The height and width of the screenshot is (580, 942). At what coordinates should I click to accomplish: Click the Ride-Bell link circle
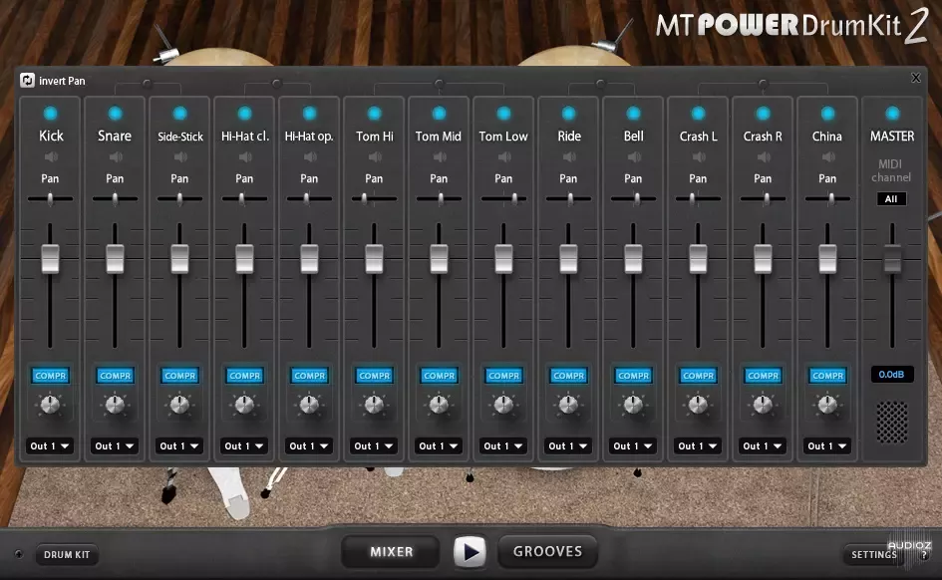(601, 84)
